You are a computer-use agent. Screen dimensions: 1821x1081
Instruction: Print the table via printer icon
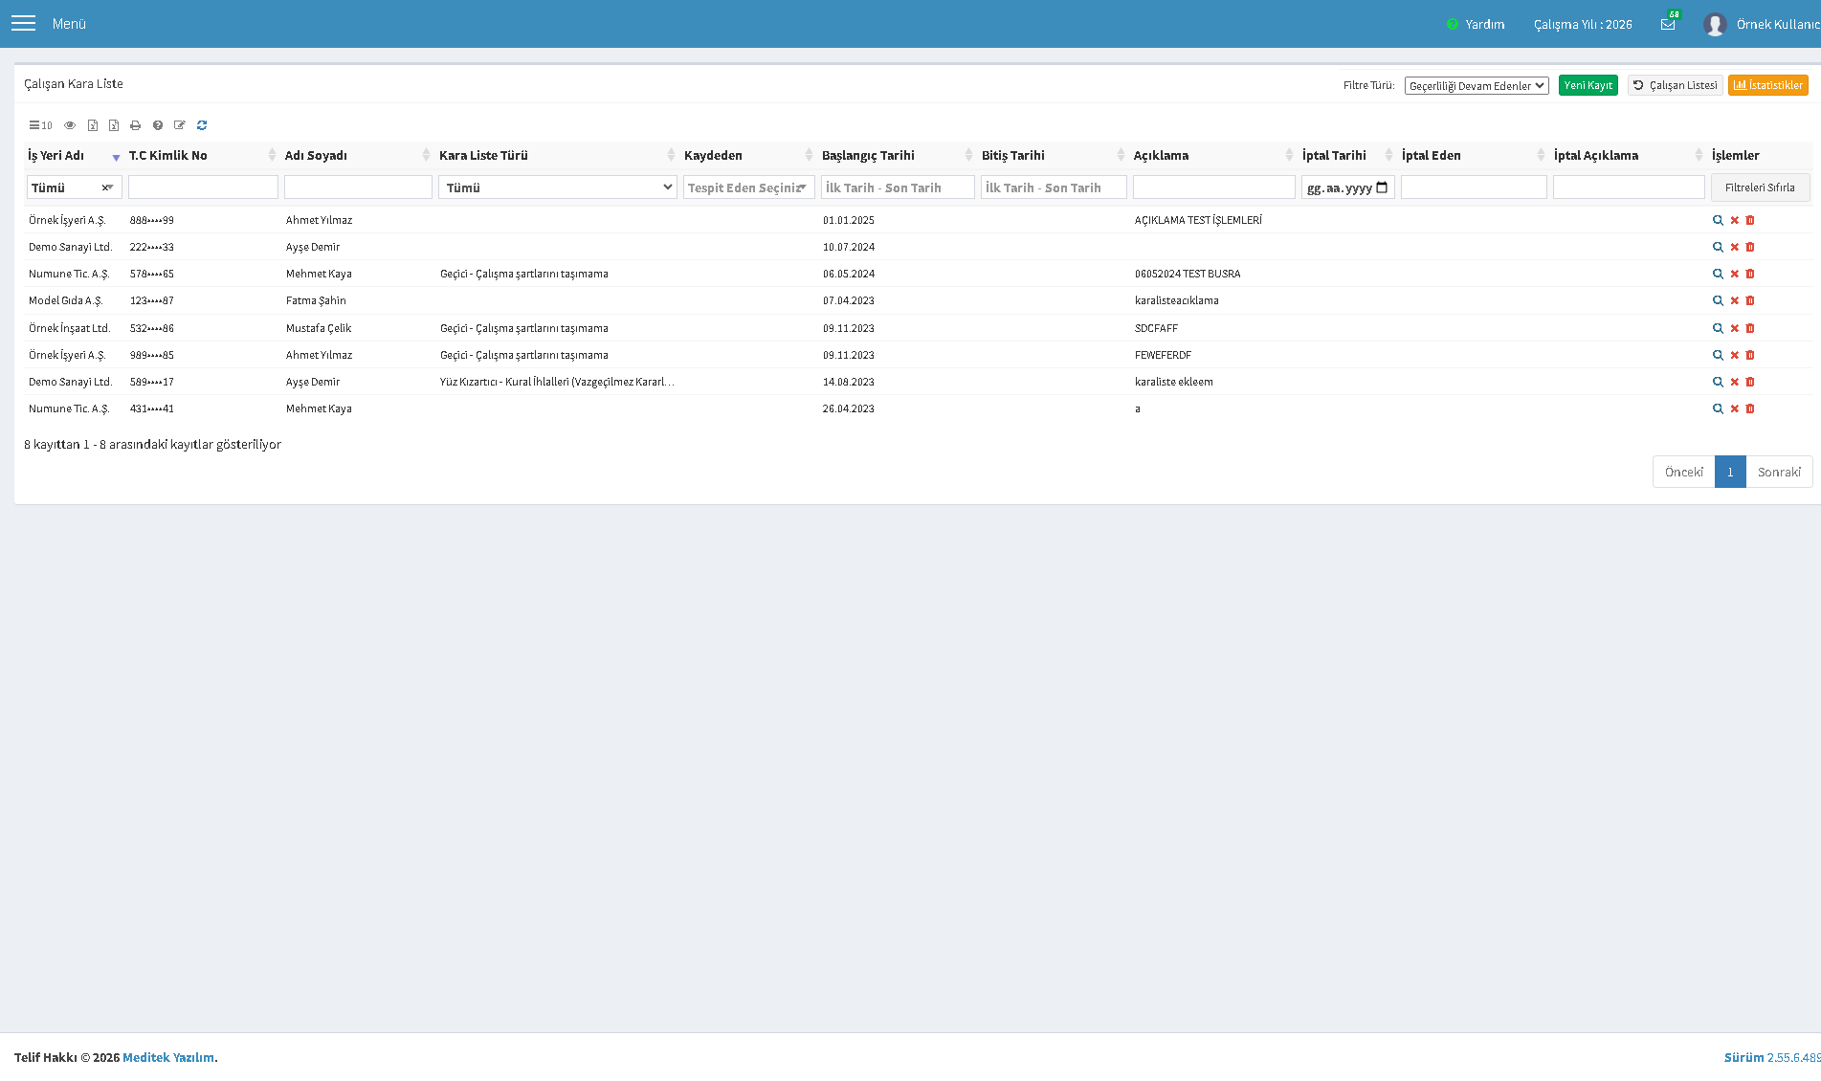coord(135,125)
